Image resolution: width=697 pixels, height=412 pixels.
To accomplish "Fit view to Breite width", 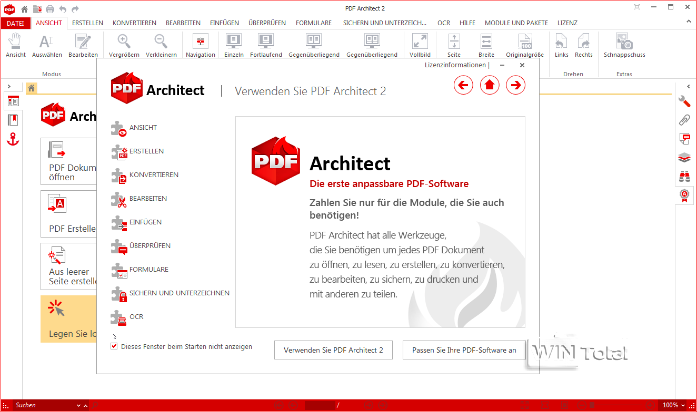I will pyautogui.click(x=486, y=45).
